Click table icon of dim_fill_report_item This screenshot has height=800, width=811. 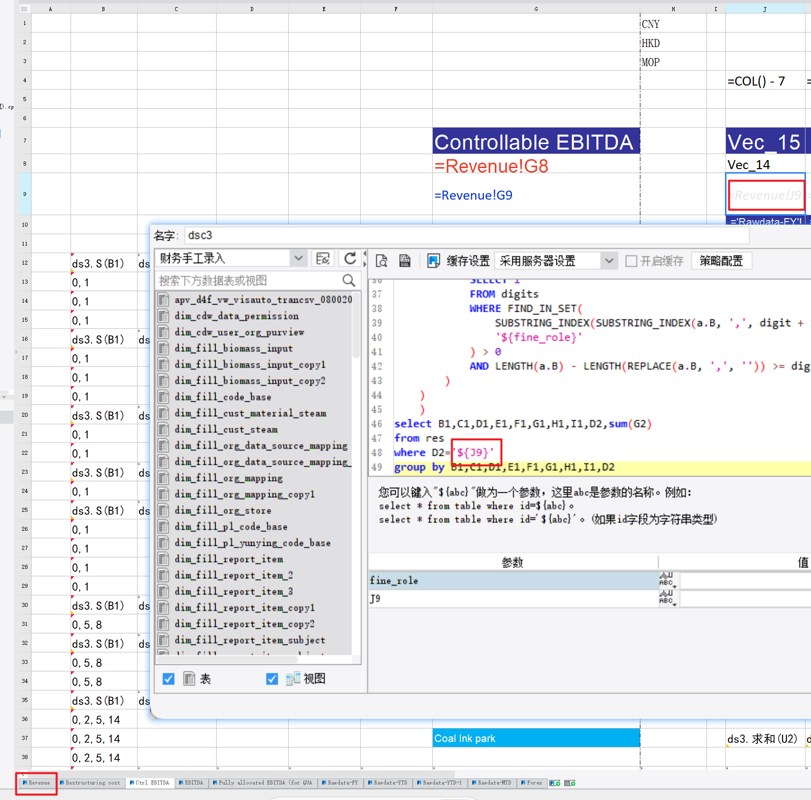tap(163, 559)
